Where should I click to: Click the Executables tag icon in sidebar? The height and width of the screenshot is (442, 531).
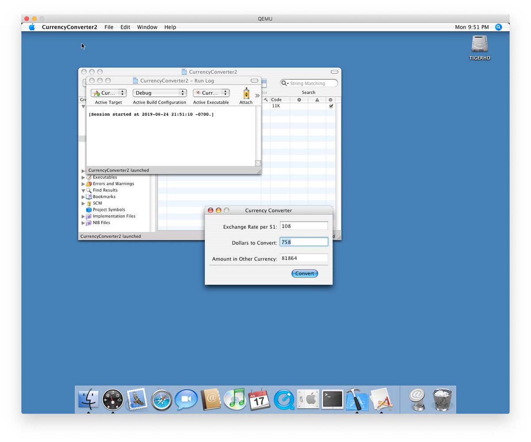coord(89,177)
